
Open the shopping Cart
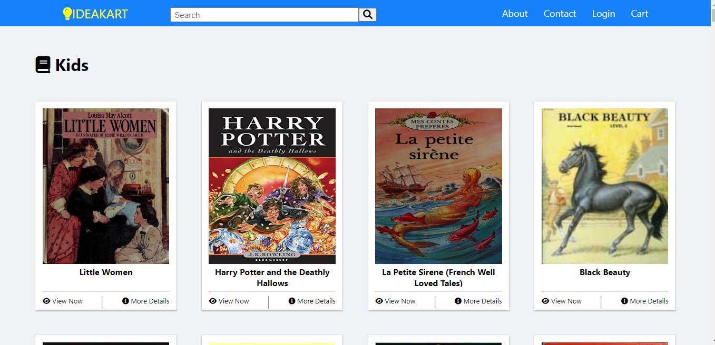[639, 14]
